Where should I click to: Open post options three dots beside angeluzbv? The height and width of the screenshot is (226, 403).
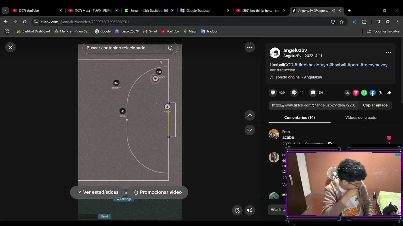[x=388, y=53]
